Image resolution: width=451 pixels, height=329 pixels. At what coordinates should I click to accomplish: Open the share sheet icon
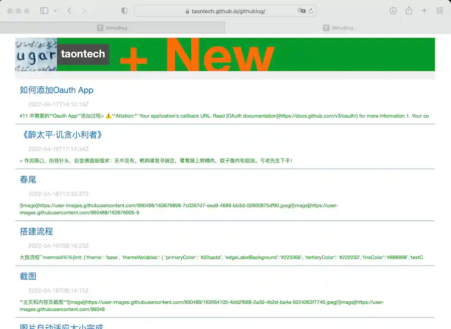(409, 11)
